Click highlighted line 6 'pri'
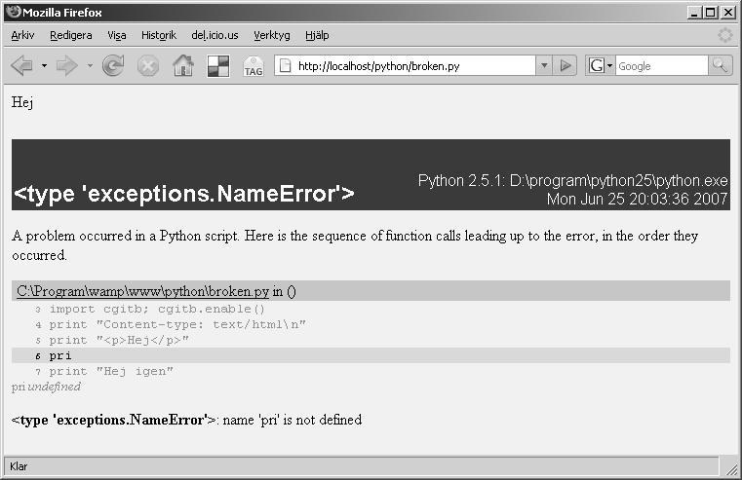 [371, 355]
